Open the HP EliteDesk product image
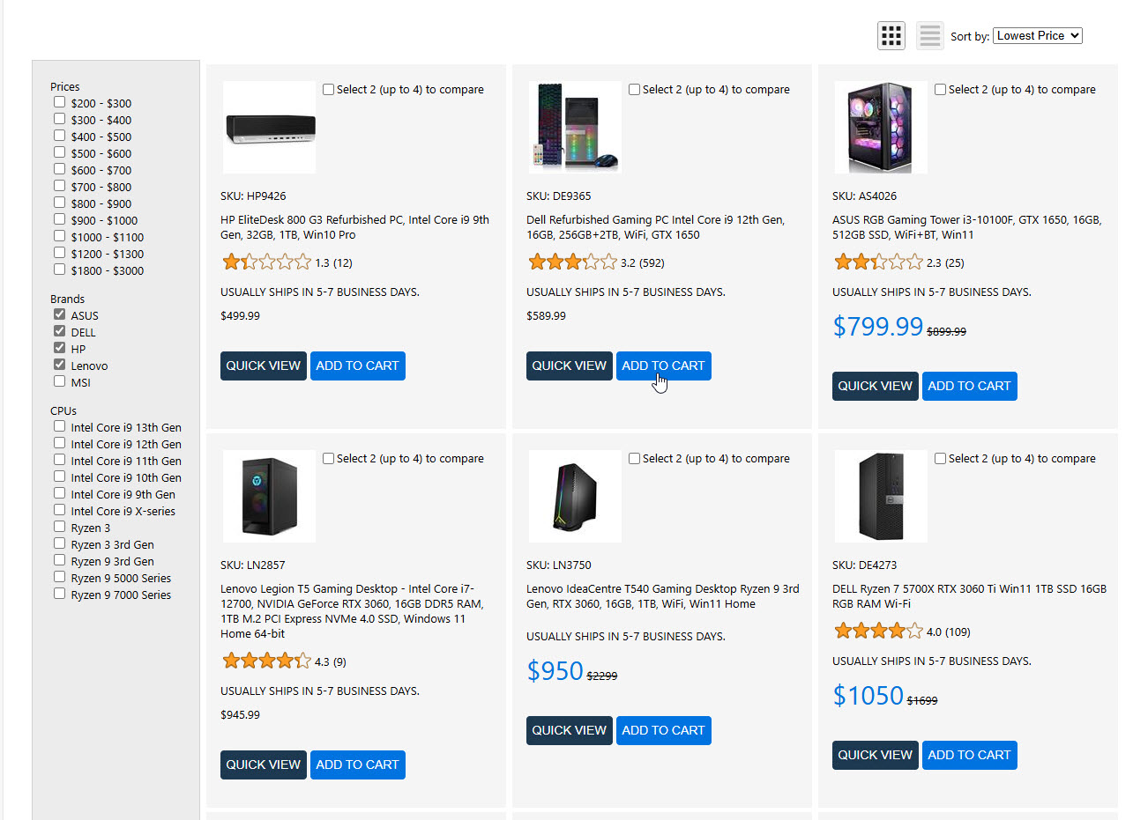Image resolution: width=1133 pixels, height=820 pixels. coord(269,128)
